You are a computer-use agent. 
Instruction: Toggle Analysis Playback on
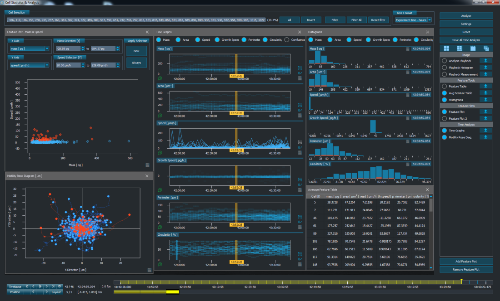(x=444, y=60)
